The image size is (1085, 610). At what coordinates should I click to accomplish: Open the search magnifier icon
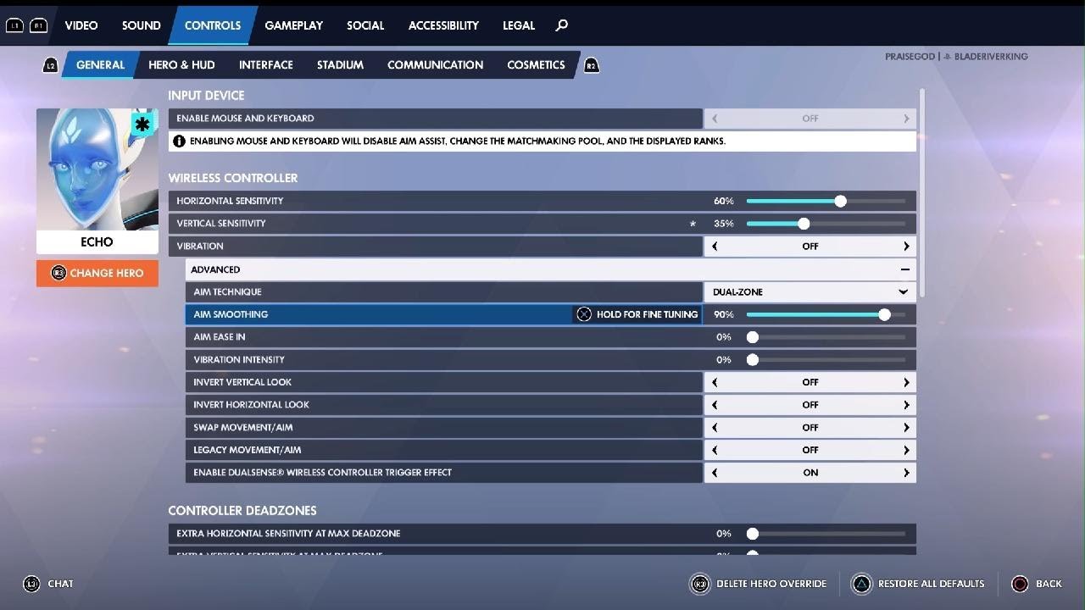tap(561, 25)
